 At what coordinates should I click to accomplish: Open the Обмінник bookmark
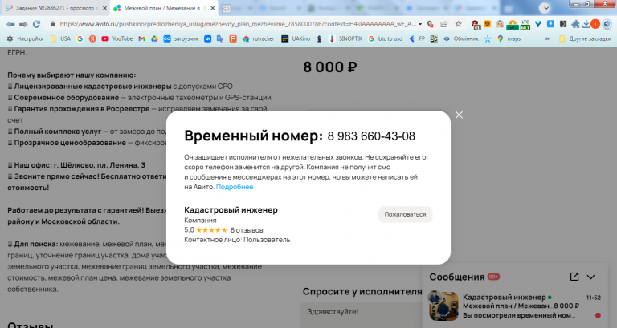coord(461,38)
